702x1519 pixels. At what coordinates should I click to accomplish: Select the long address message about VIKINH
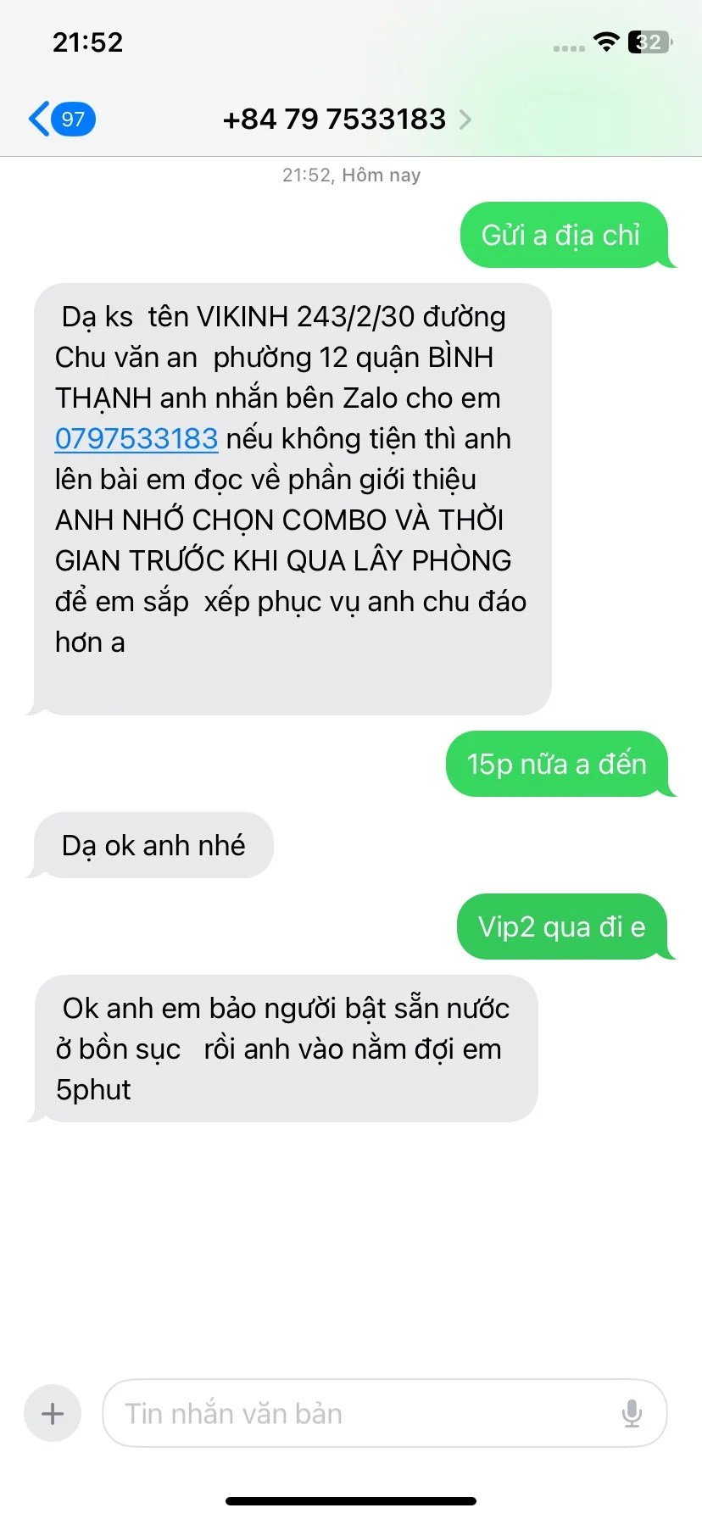291,499
